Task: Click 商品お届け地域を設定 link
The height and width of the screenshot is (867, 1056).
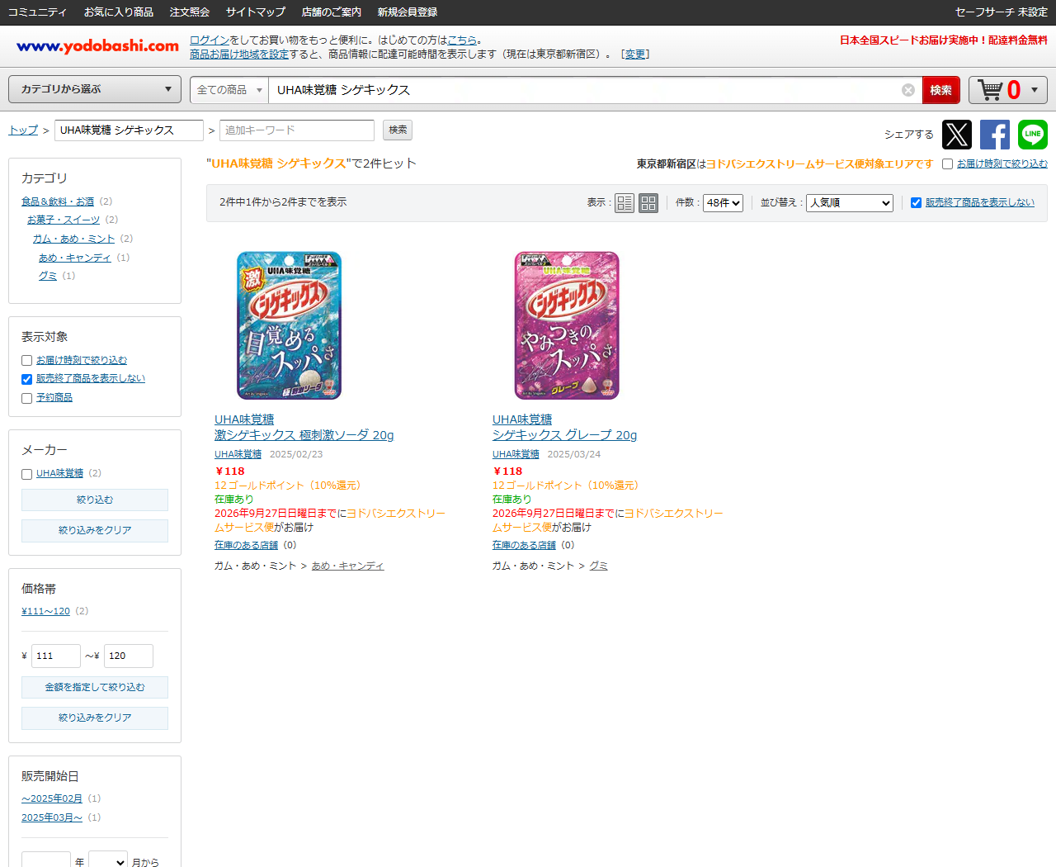Action: click(x=239, y=54)
